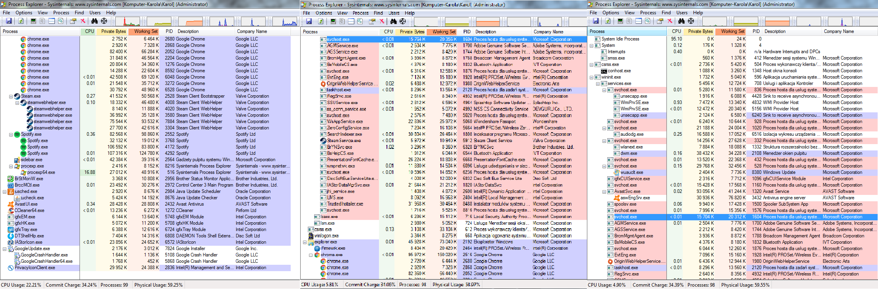
Task: Click the DTShellHlp.exe lightning icon
Action: [x=11, y=236]
